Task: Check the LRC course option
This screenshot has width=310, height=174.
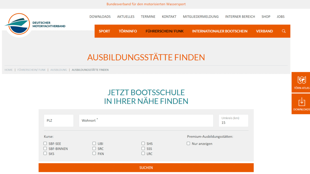Action: coord(143,154)
